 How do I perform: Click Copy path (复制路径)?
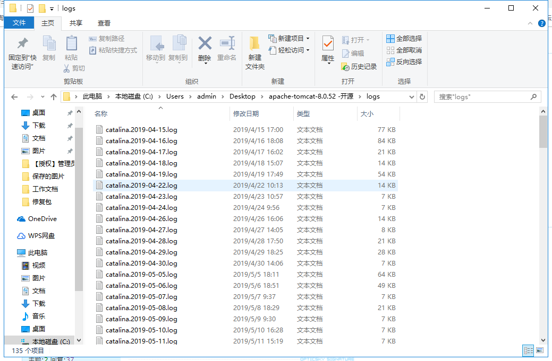(x=107, y=39)
